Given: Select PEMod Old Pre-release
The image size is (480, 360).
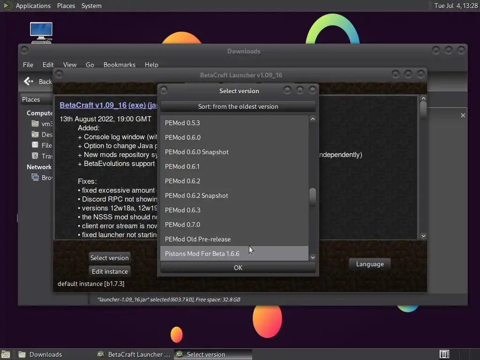Looking at the screenshot, I should pos(234,239).
